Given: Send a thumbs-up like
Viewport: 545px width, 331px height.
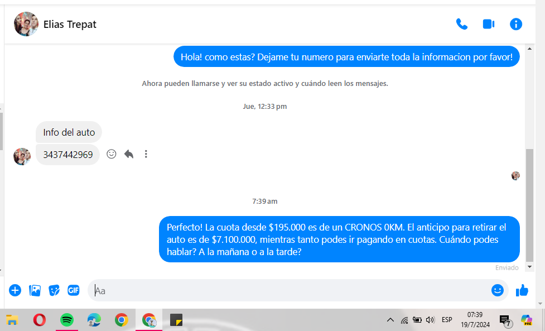Looking at the screenshot, I should pyautogui.click(x=522, y=290).
